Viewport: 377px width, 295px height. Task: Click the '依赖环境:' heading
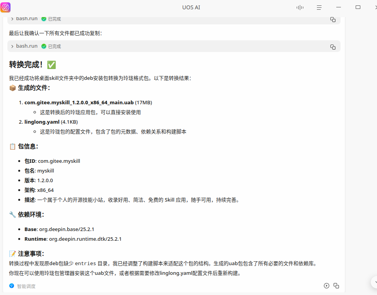point(31,214)
